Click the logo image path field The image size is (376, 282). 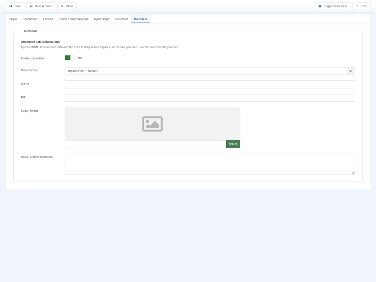145,144
